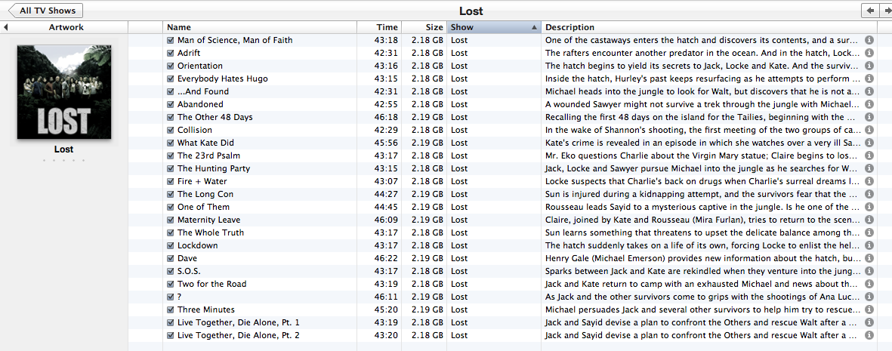Sort by the Size column header
892x351 pixels.
click(x=424, y=27)
